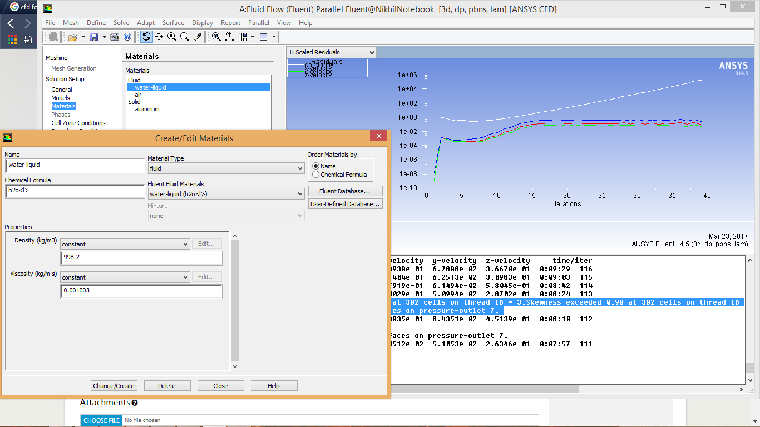Open the Solve menu
Screen dimensions: 760x427
(x=121, y=23)
